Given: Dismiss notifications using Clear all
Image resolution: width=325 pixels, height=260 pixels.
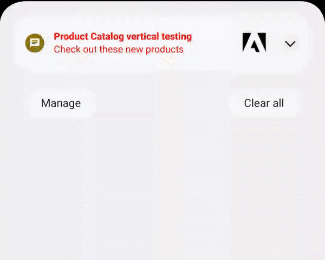Looking at the screenshot, I should (264, 103).
